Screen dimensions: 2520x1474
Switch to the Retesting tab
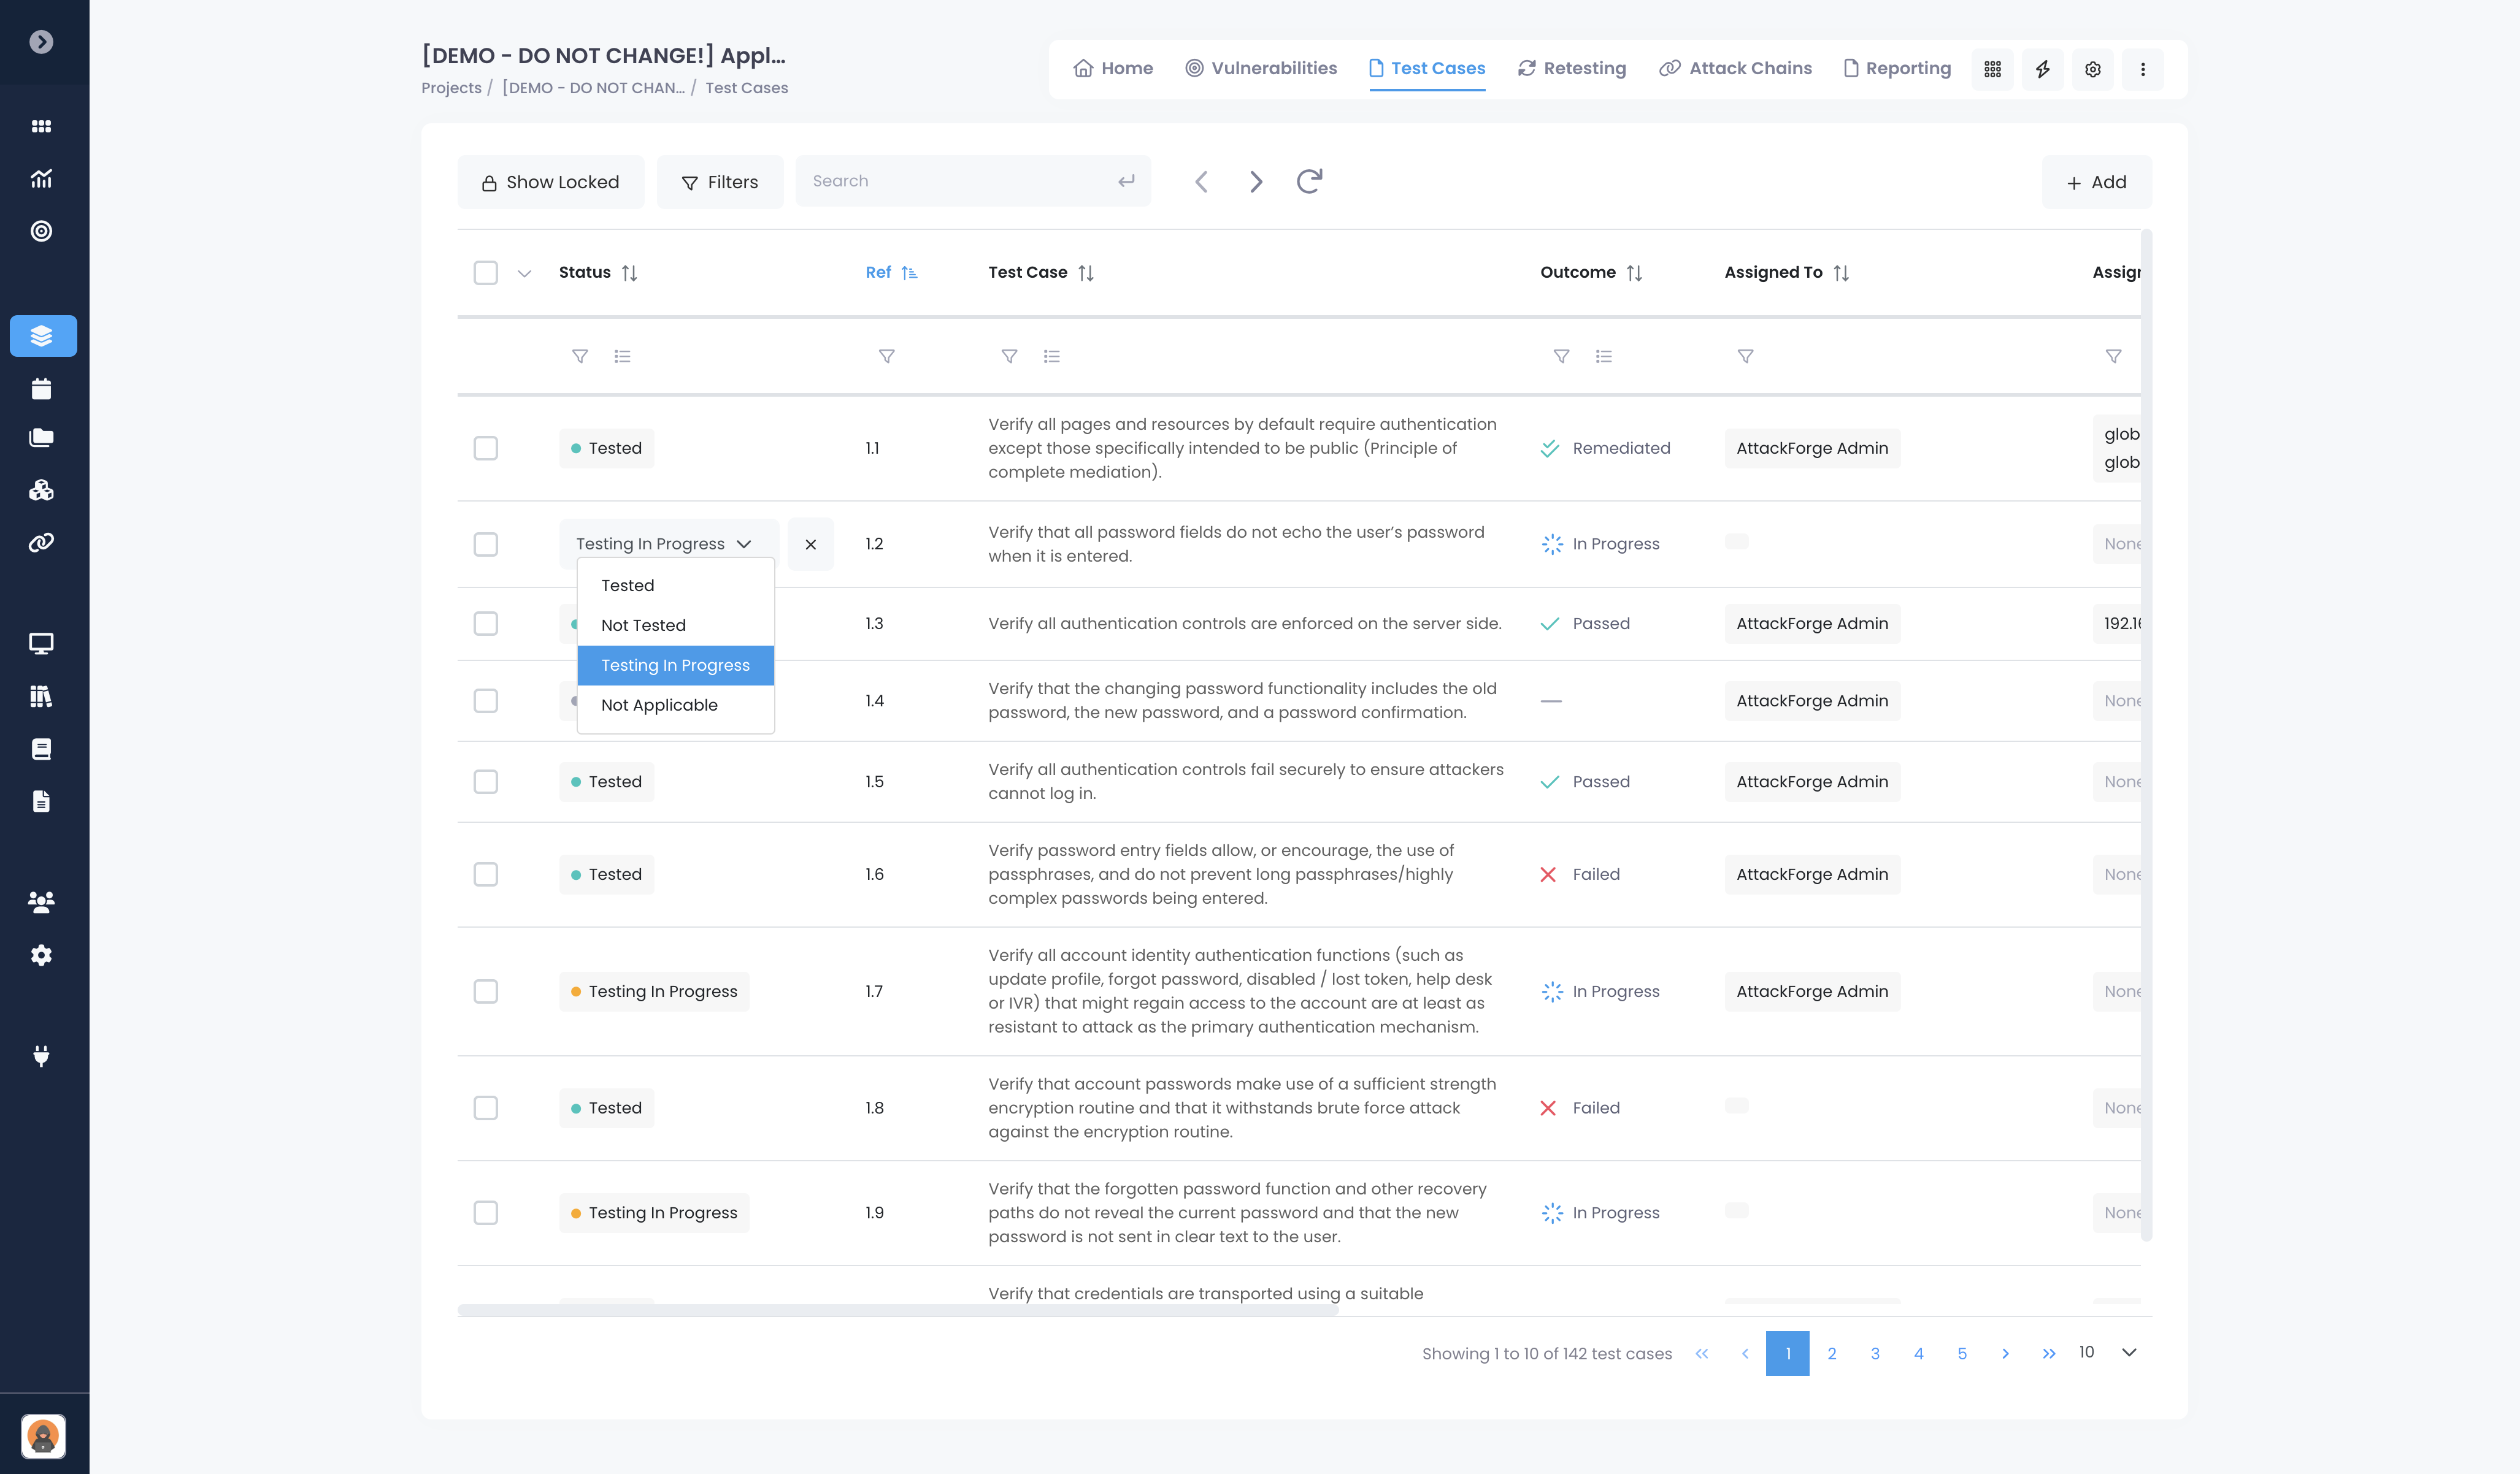pyautogui.click(x=1572, y=68)
